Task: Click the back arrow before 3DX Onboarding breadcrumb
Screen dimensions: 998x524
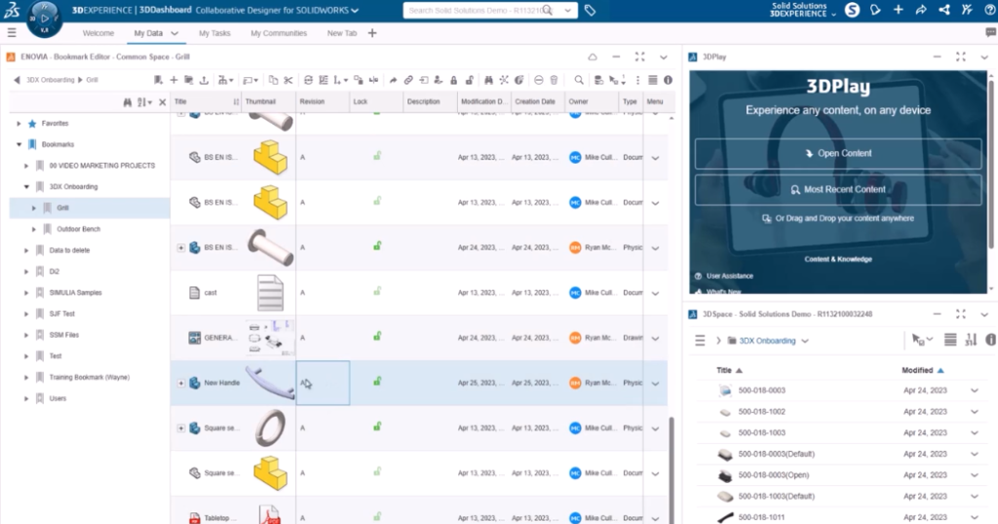Action: coord(17,80)
